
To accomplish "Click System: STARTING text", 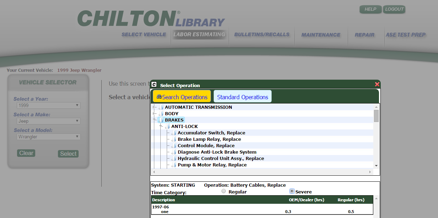I will coord(173,185).
